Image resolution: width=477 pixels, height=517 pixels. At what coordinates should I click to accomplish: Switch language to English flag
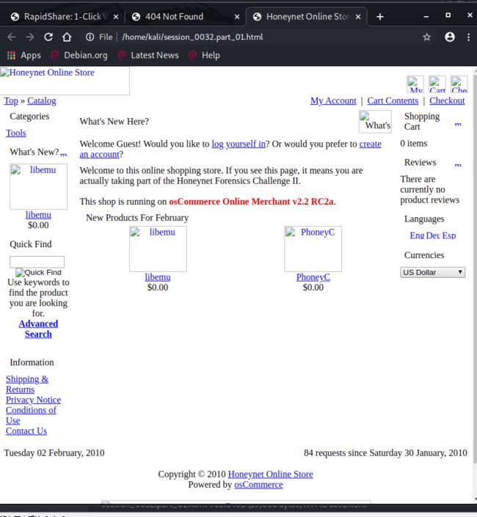[x=417, y=235]
